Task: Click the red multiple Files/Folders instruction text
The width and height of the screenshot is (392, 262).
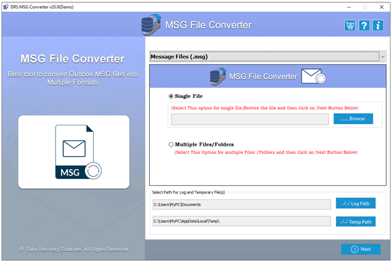Action: pyautogui.click(x=266, y=152)
